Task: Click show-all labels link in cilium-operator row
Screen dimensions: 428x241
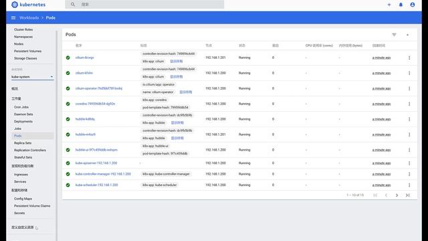Action: [x=186, y=92]
